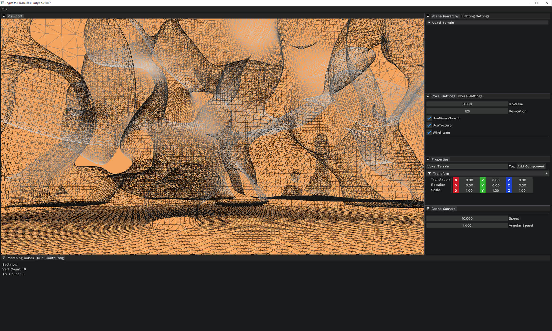Collapse the Voxel Settings panel arrow
The width and height of the screenshot is (552, 331).
[428, 96]
